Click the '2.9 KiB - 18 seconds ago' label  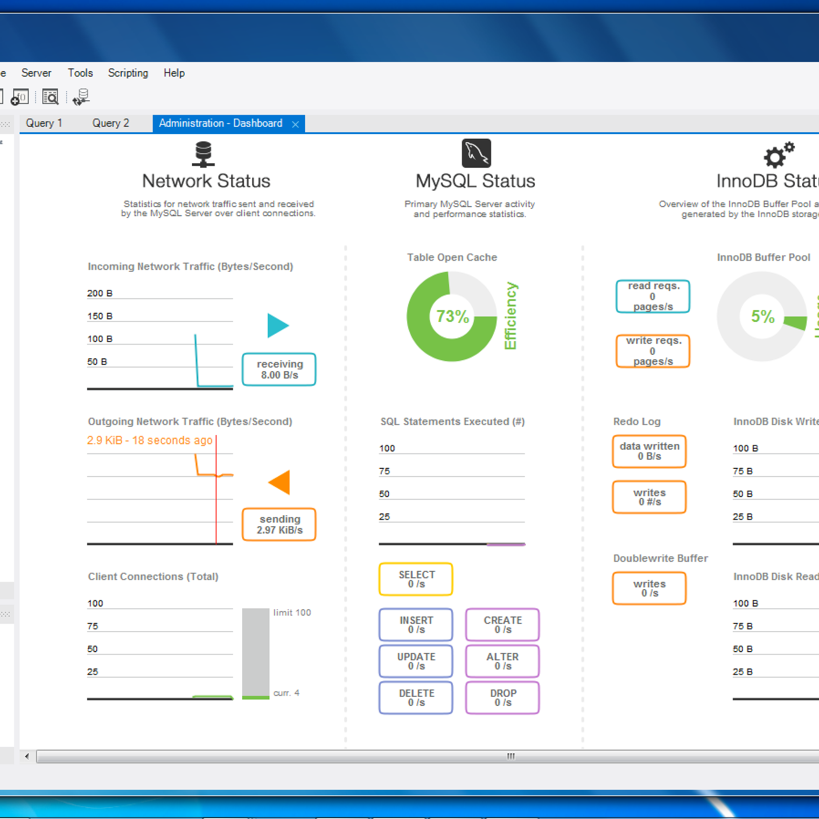click(149, 440)
